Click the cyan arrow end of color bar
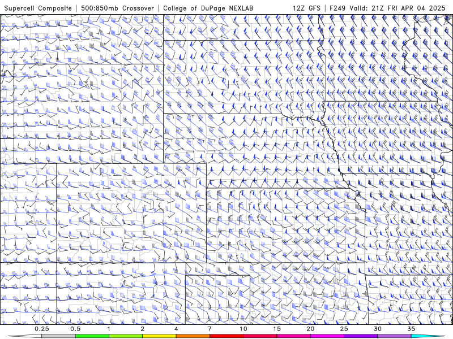Image resolution: width=453 pixels, height=339 pixels. [428, 336]
